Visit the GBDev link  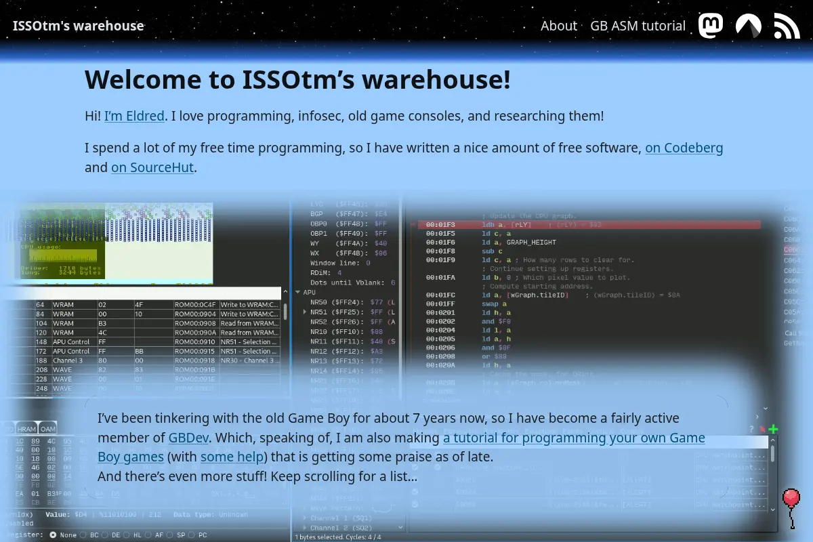tap(187, 438)
